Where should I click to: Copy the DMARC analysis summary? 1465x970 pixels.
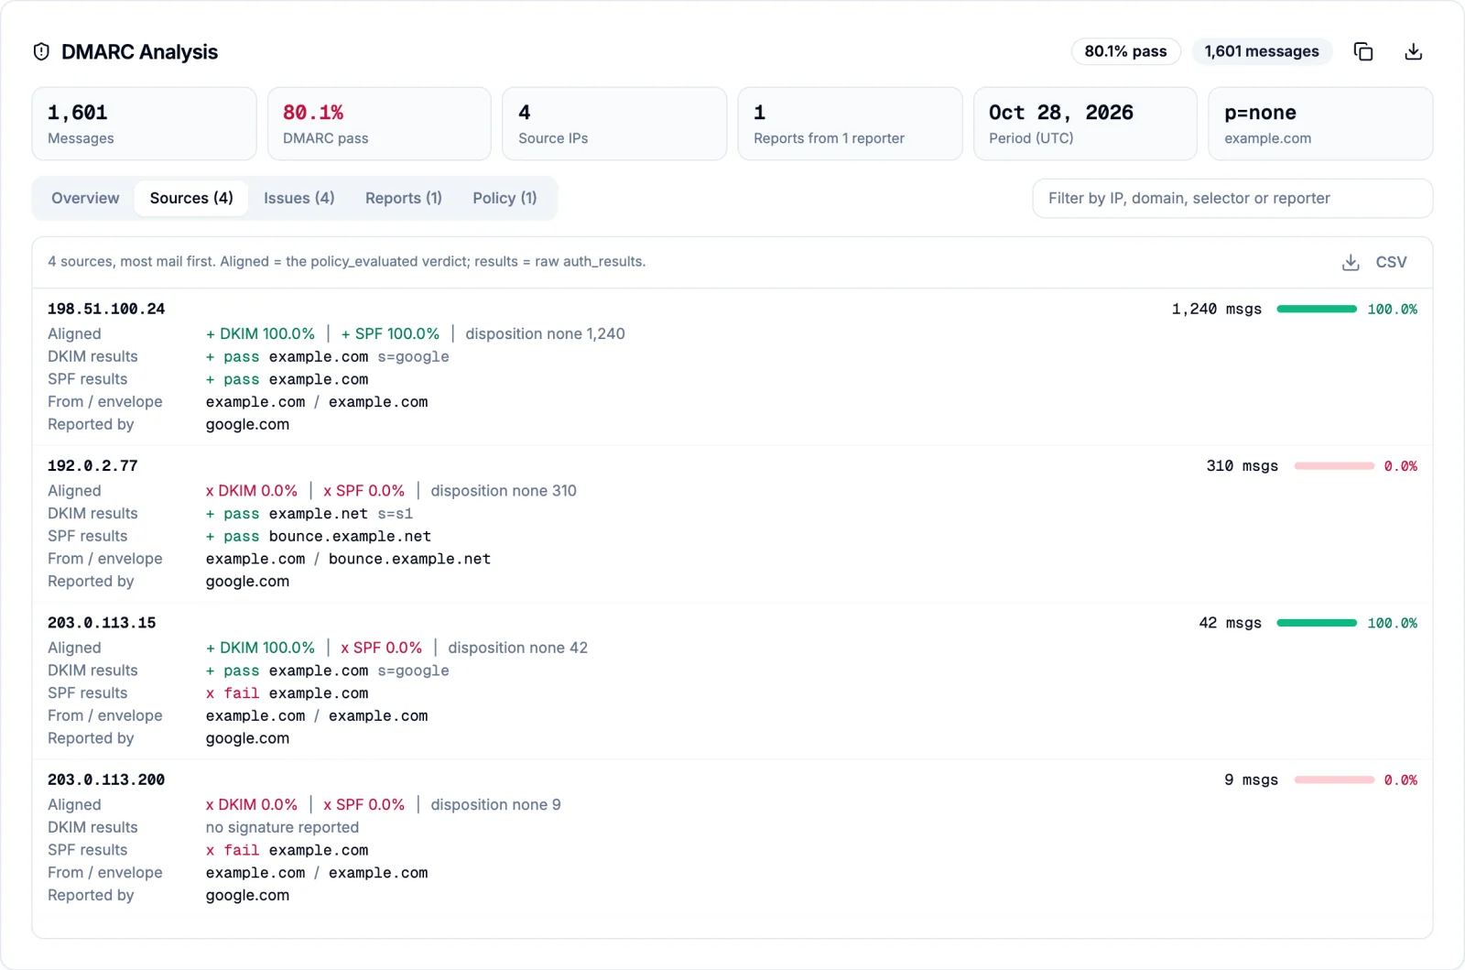coord(1363,52)
